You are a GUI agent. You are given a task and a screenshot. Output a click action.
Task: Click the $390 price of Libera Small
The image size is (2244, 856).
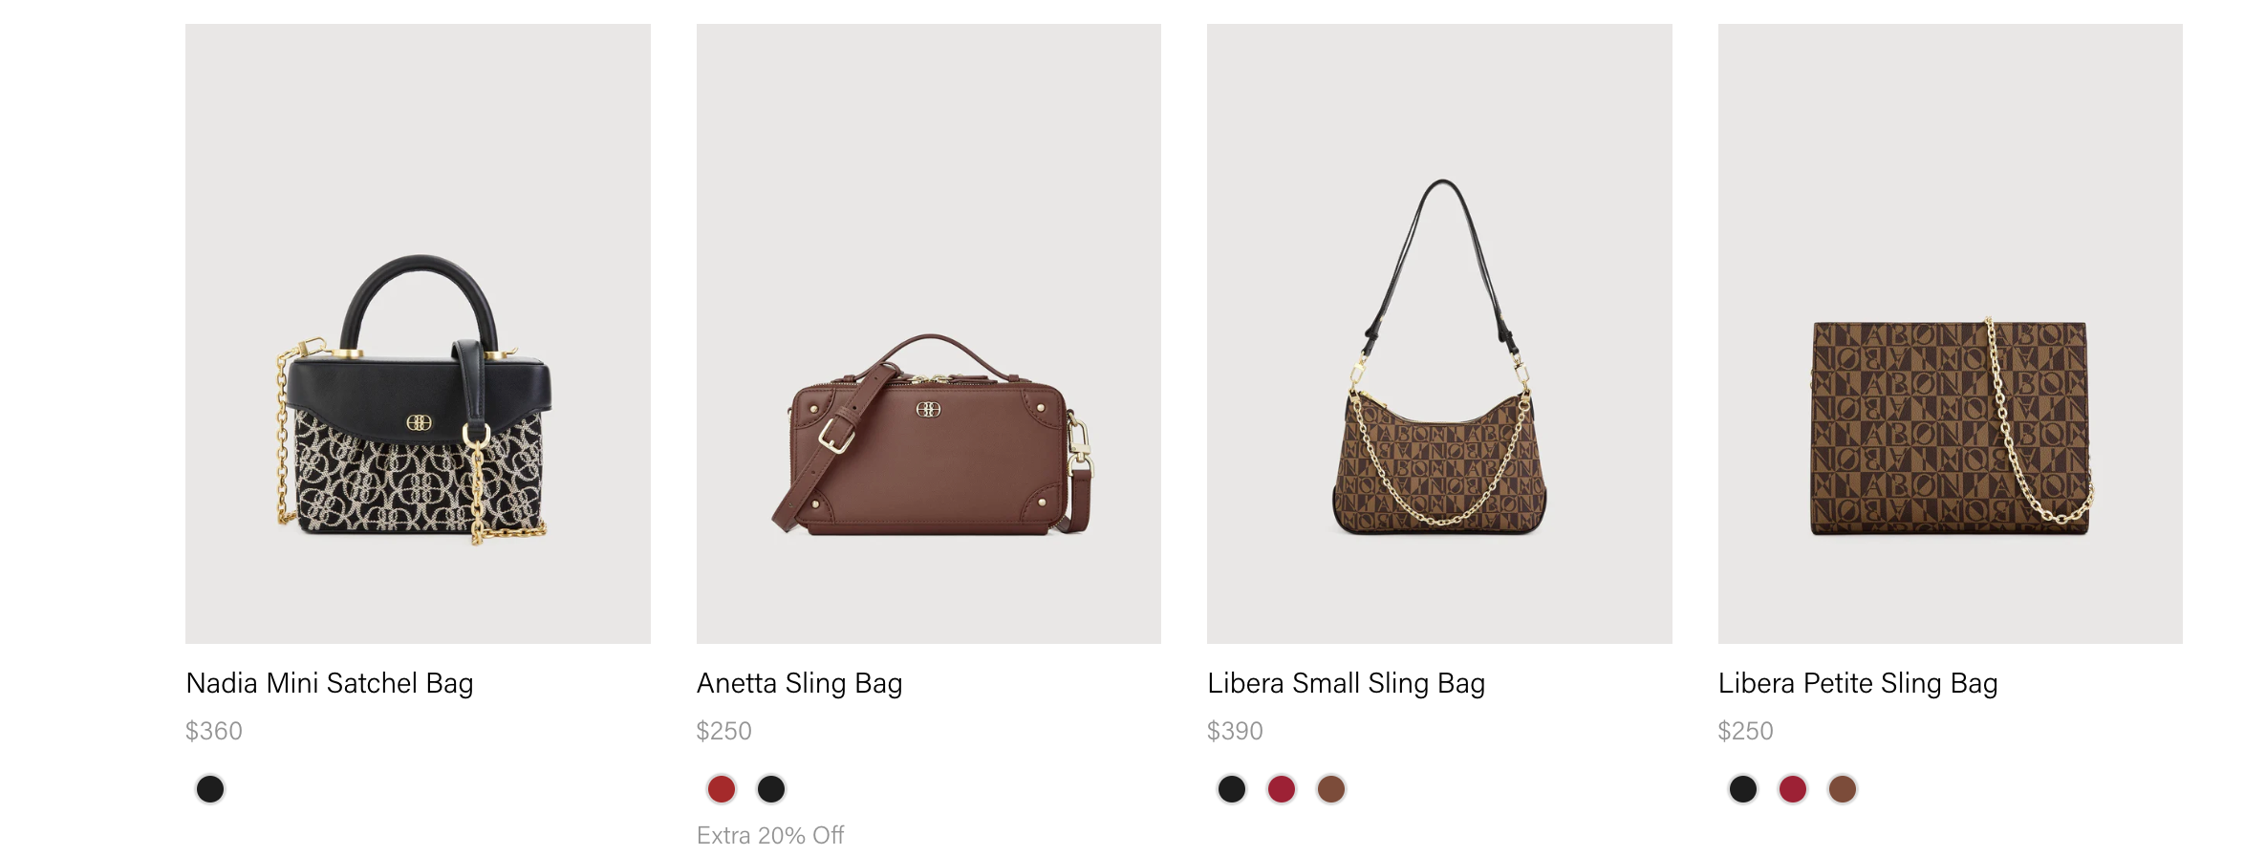tap(1235, 731)
